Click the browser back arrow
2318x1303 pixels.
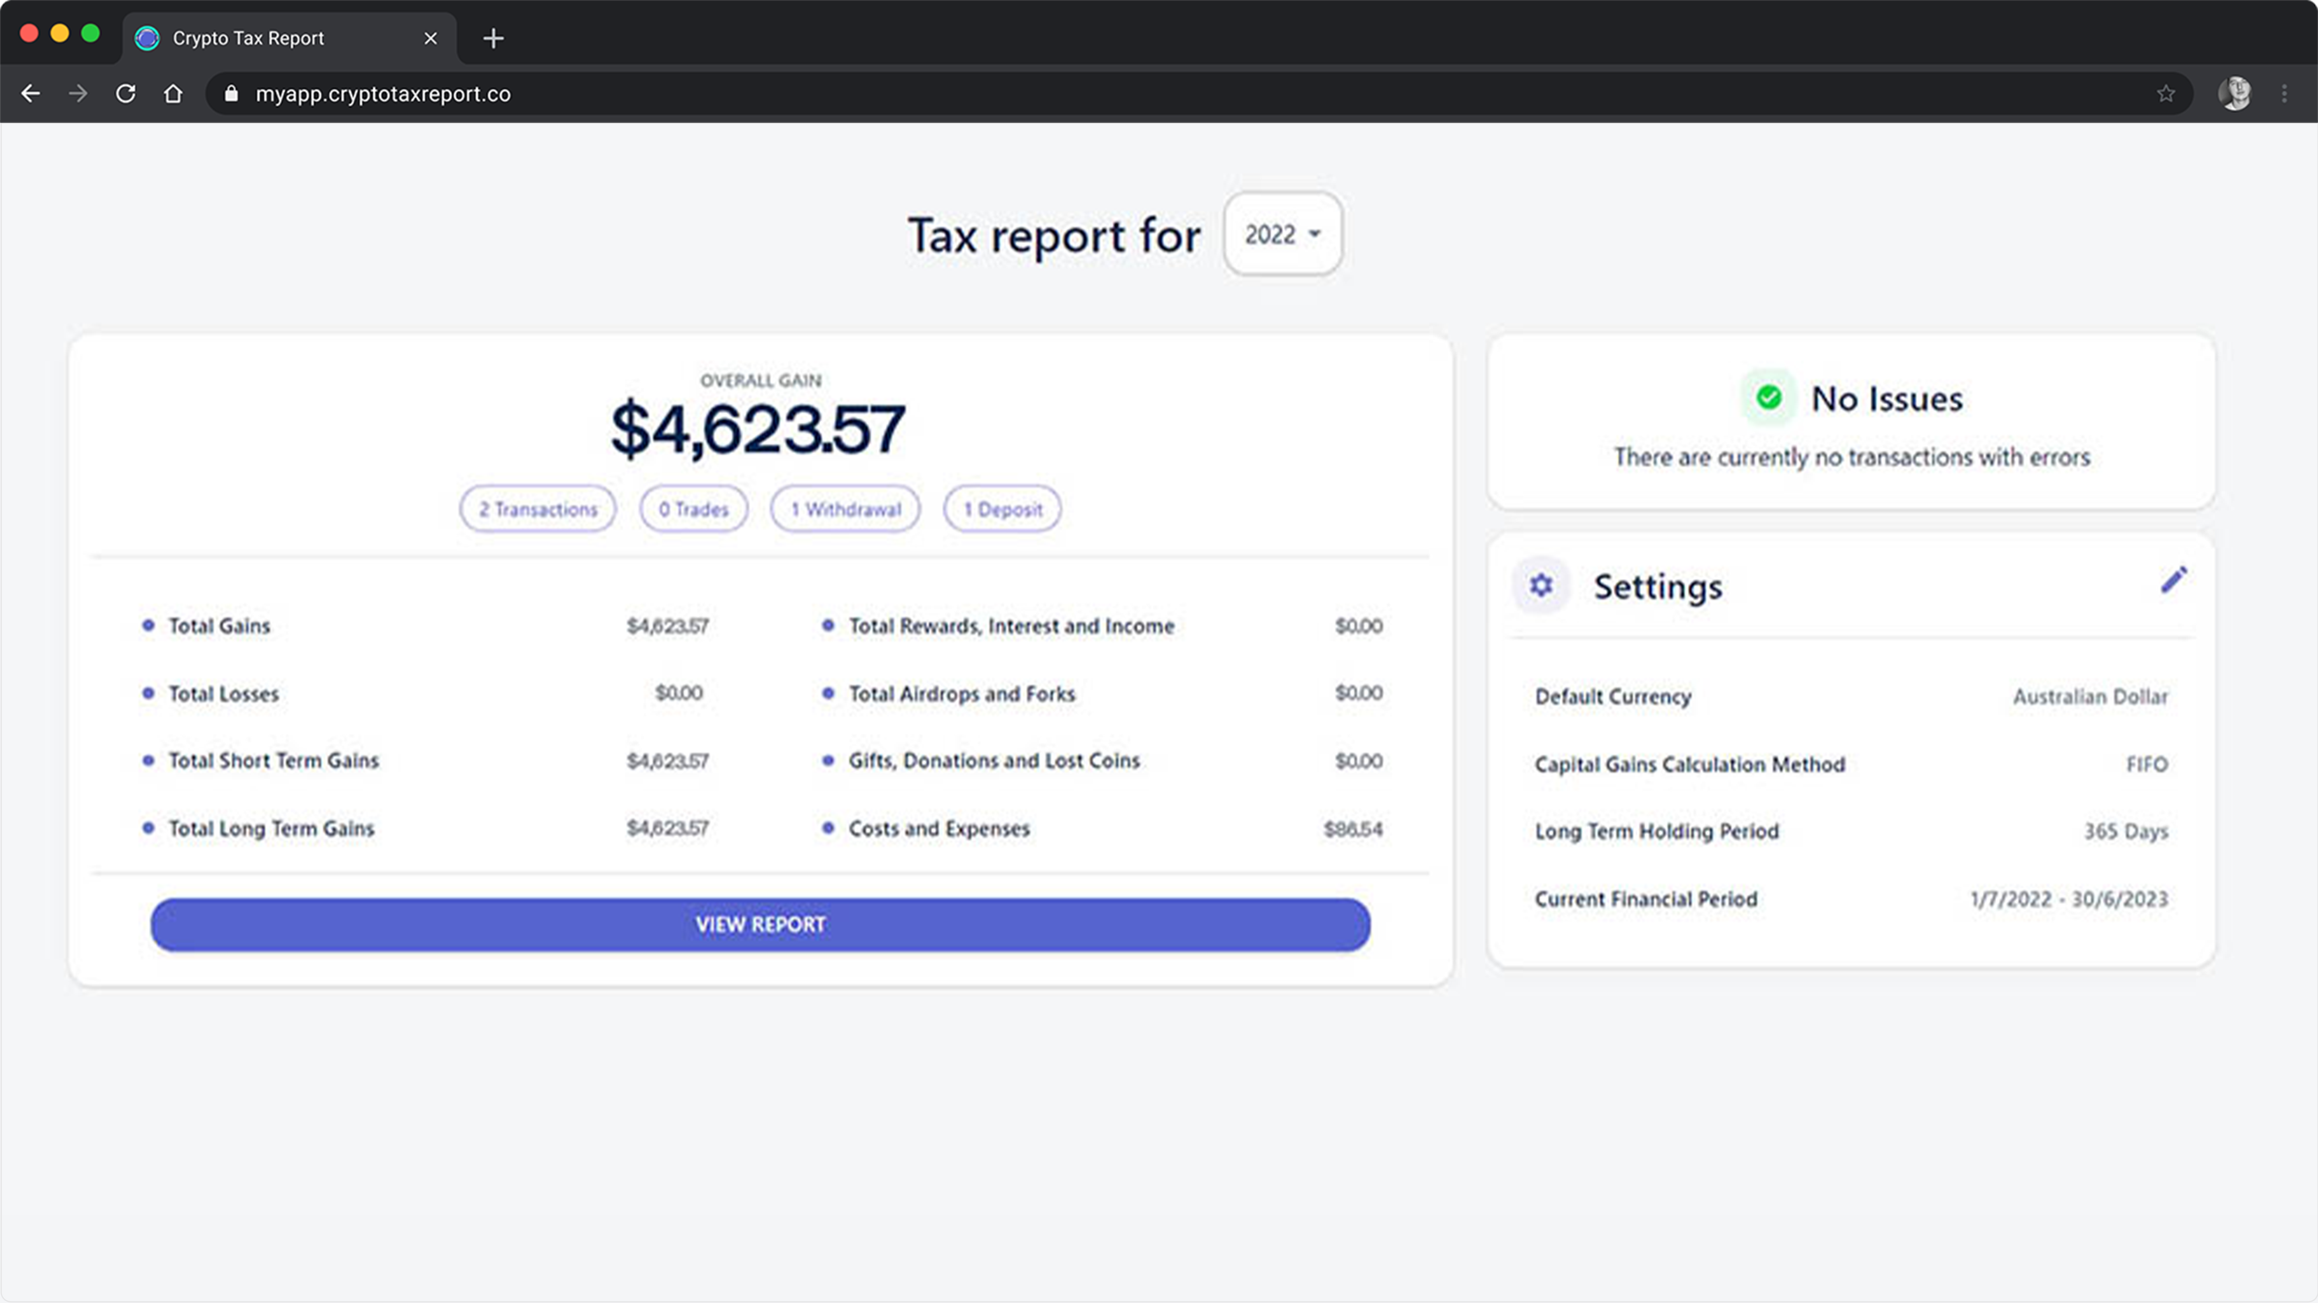tap(31, 94)
